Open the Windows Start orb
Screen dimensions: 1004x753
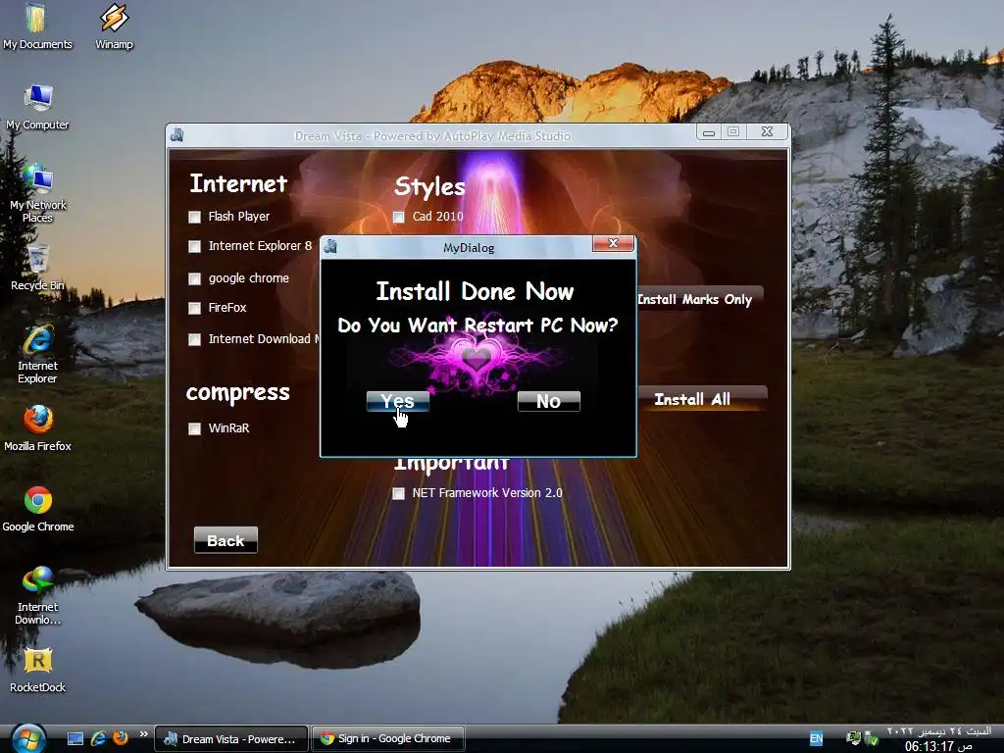(x=28, y=738)
